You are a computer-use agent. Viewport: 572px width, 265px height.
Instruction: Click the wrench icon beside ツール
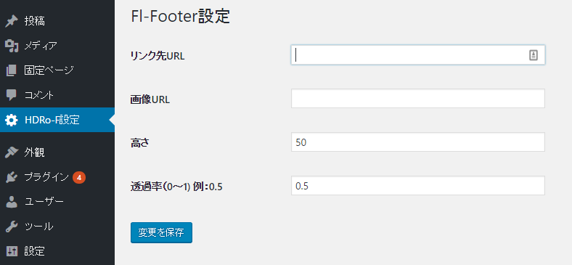click(x=12, y=227)
